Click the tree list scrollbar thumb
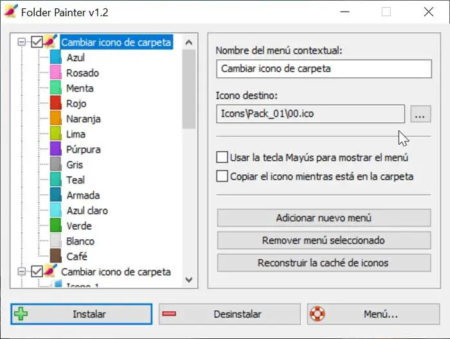 (x=189, y=89)
